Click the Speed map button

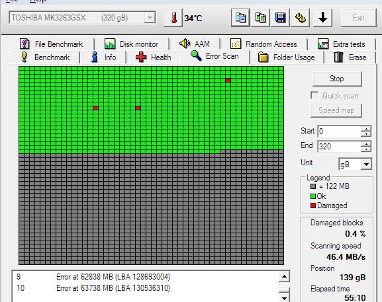point(336,110)
